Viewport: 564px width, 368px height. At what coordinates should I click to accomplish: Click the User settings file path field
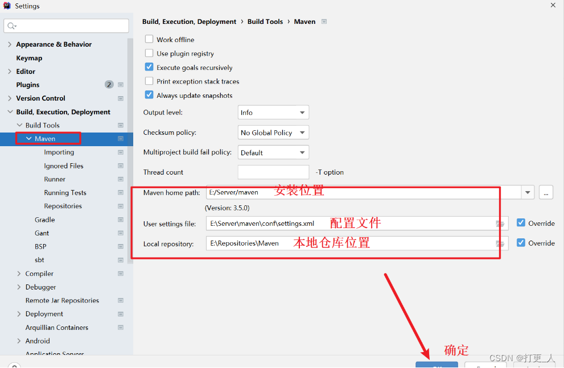357,224
